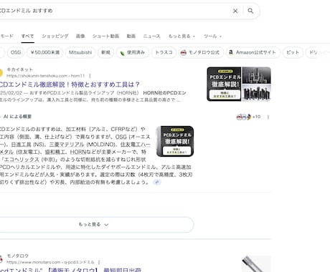Open the ニュース tab
Viewport: 330px width, 272px height.
click(151, 36)
